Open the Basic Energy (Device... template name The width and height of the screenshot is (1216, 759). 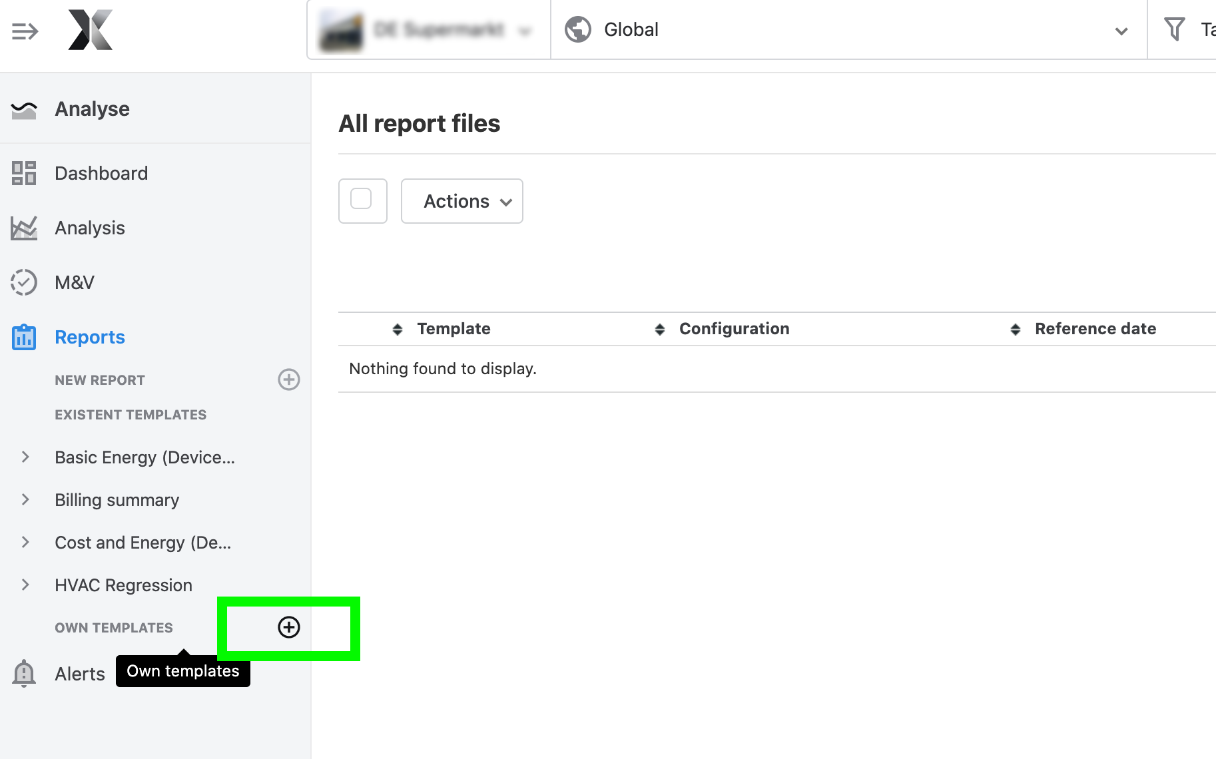click(145, 457)
